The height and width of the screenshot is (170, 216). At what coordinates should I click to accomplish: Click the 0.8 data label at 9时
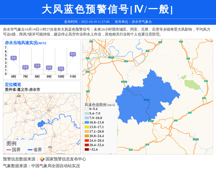tap(49, 67)
